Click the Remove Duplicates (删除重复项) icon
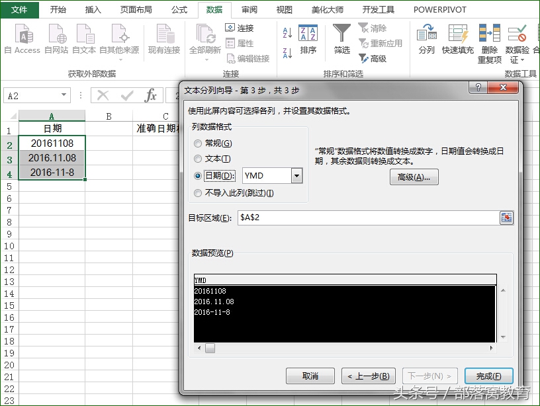 pyautogui.click(x=490, y=33)
